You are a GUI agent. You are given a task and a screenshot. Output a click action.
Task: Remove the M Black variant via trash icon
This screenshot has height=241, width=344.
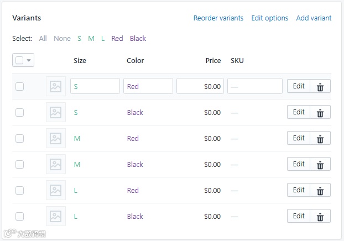point(320,164)
